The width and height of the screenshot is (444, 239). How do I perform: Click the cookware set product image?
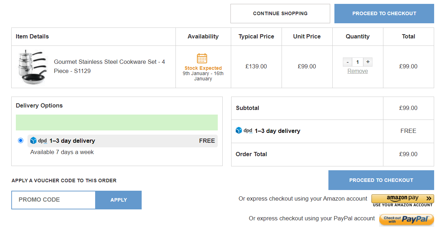click(32, 67)
